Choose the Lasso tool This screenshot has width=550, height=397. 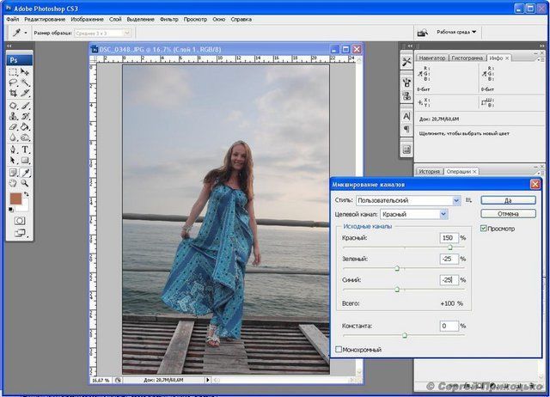[x=13, y=82]
